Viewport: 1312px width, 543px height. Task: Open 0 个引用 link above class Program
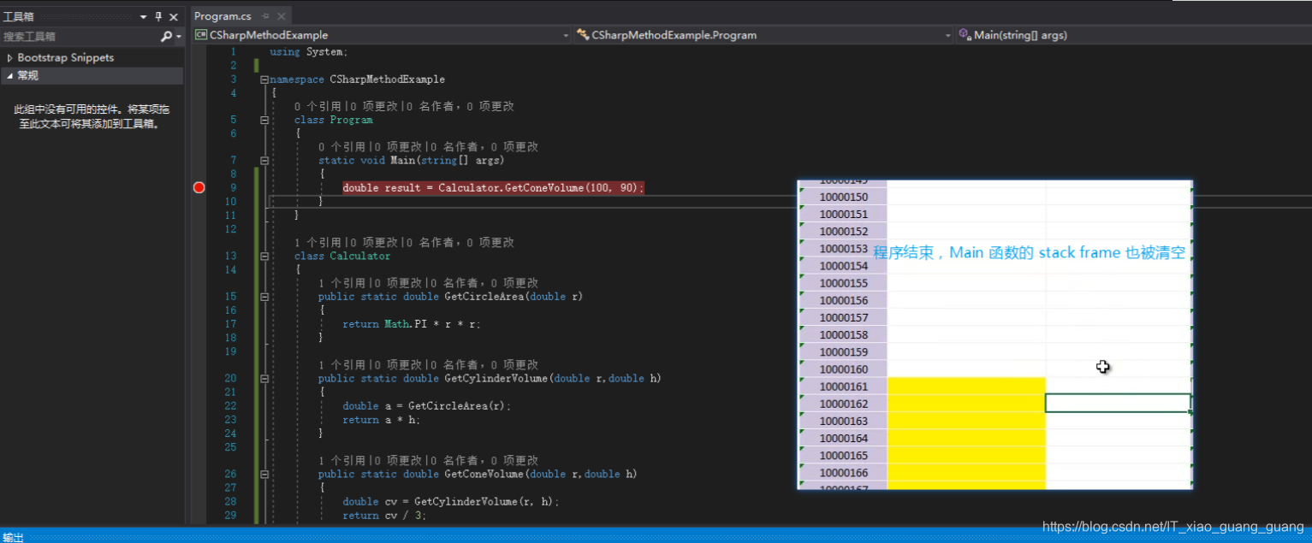pyautogui.click(x=318, y=106)
